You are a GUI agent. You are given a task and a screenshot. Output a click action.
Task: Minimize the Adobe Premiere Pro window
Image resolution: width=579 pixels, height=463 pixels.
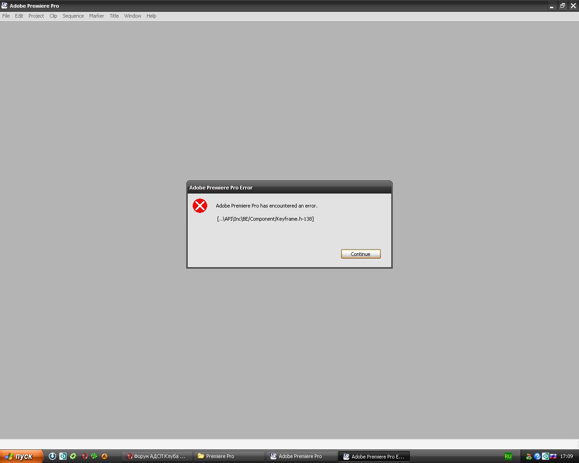click(551, 6)
